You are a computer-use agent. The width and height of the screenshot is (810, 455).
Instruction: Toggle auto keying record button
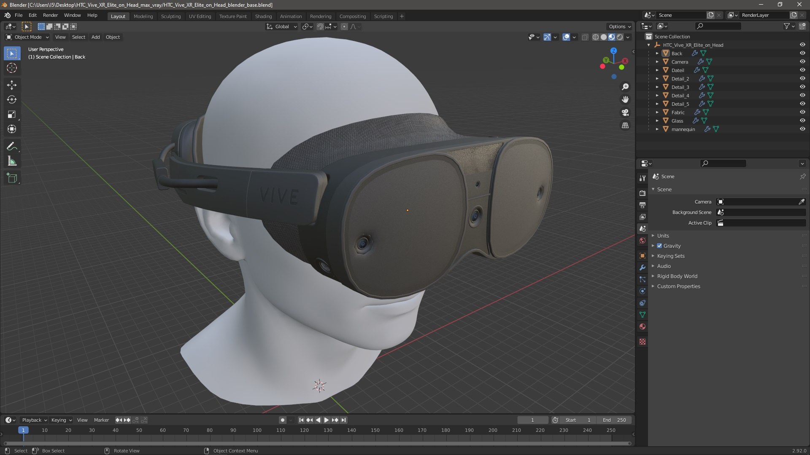(x=282, y=420)
